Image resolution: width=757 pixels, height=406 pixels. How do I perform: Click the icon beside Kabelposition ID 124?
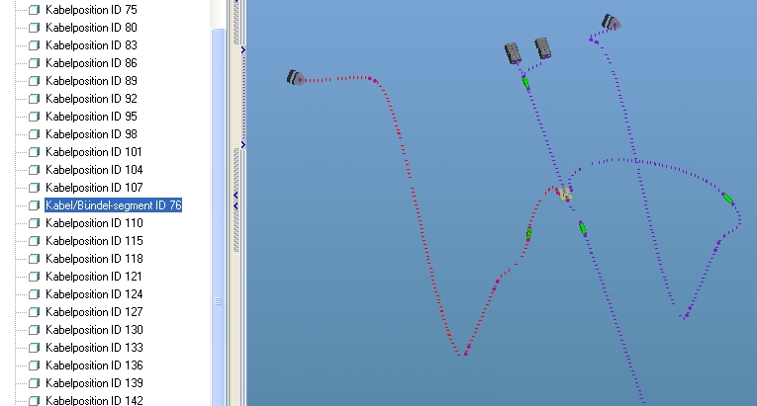(x=35, y=294)
